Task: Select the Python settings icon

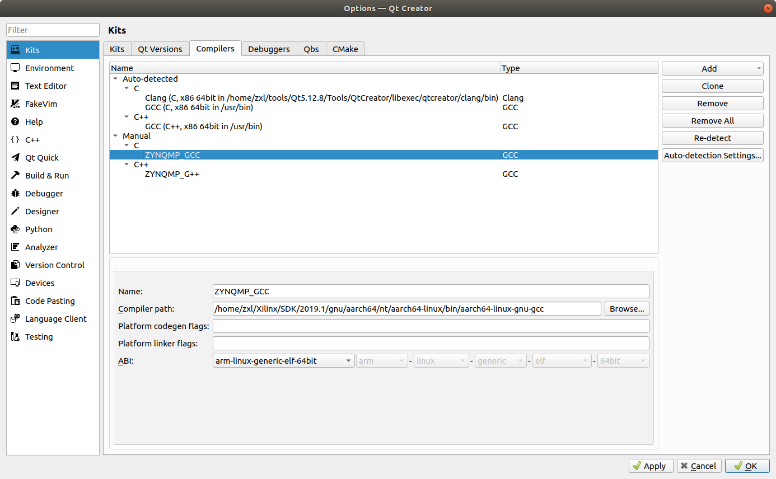Action: click(15, 229)
